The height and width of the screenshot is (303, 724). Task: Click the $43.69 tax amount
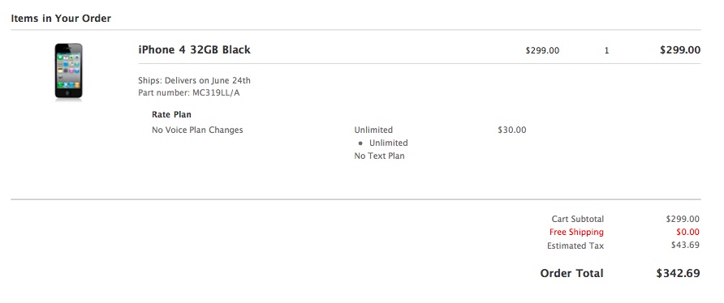tap(685, 245)
